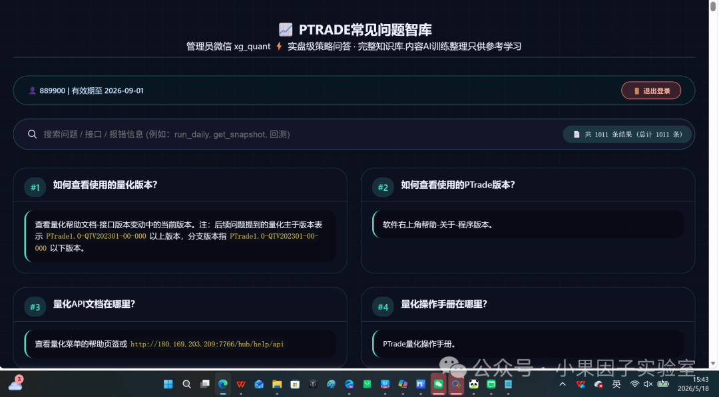719x397 pixels.
Task: Open the blue notepad icon in the taskbar
Action: click(509, 384)
